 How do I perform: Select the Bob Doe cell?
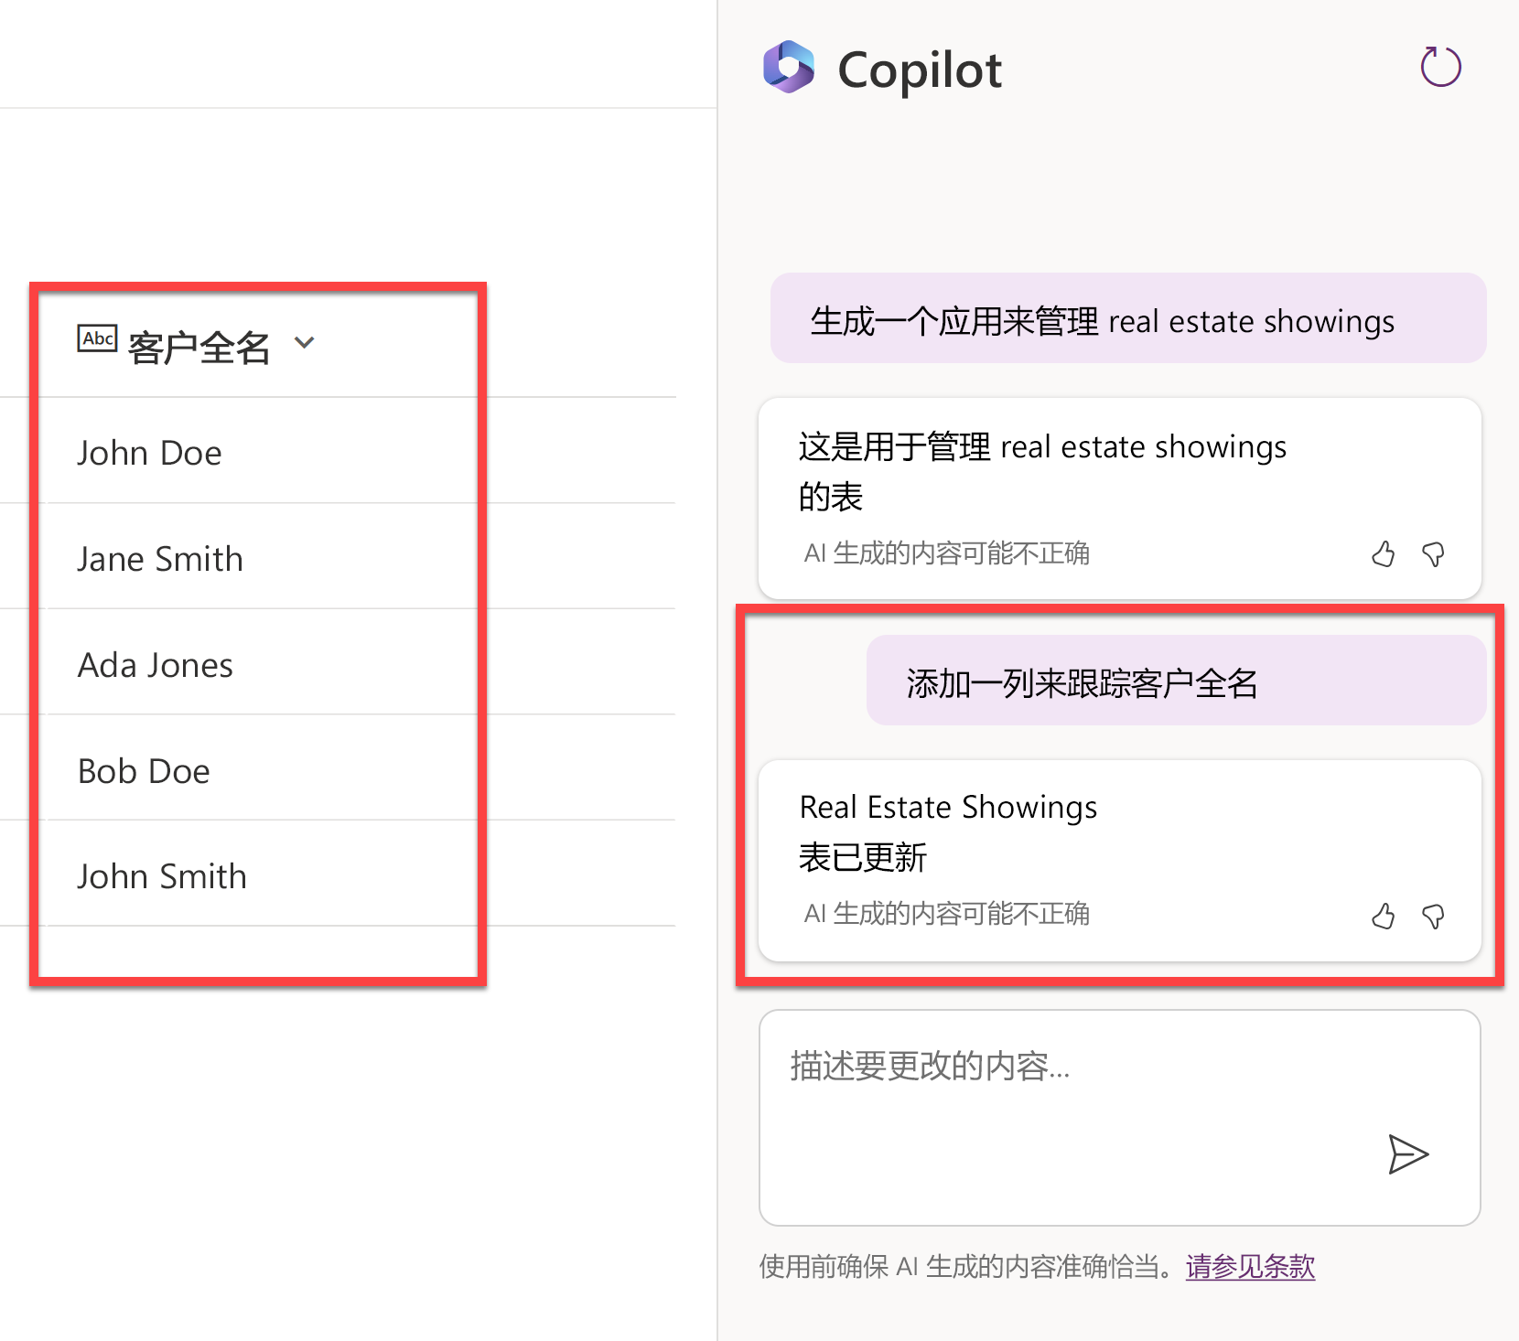pyautogui.click(x=144, y=771)
